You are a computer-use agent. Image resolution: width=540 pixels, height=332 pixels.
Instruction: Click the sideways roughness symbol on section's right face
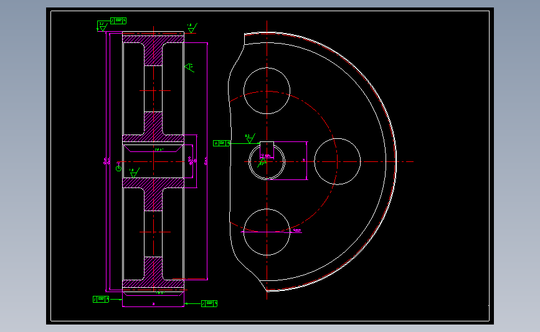tap(189, 67)
